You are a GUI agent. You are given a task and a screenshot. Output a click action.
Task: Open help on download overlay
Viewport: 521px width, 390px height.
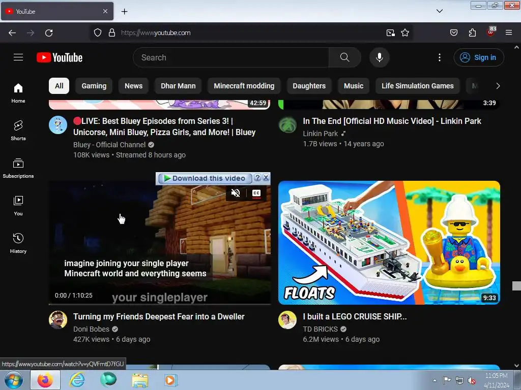click(257, 178)
